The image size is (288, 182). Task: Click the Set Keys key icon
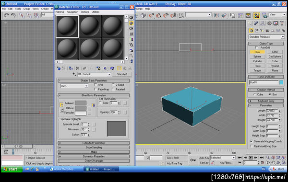pyautogui.click(x=193, y=160)
